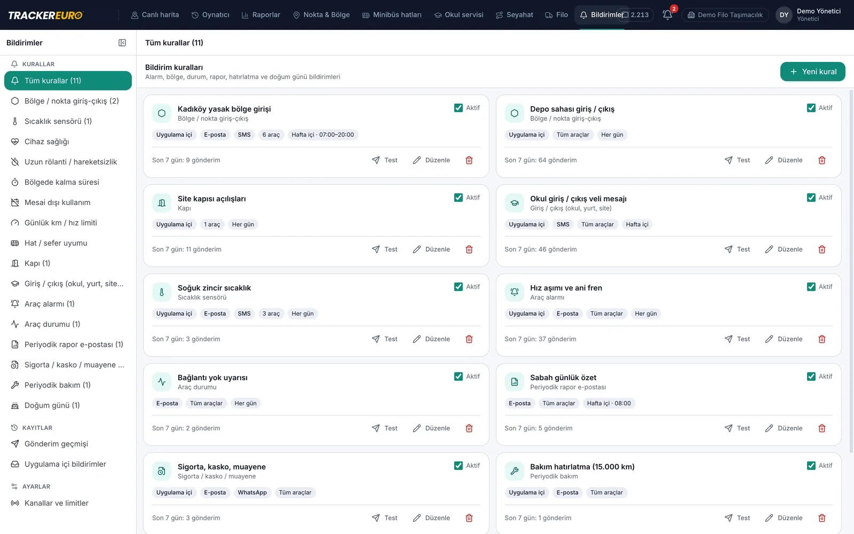Delete the Bağlantı yok uyarısı rule
854x534 pixels.
coord(469,428)
